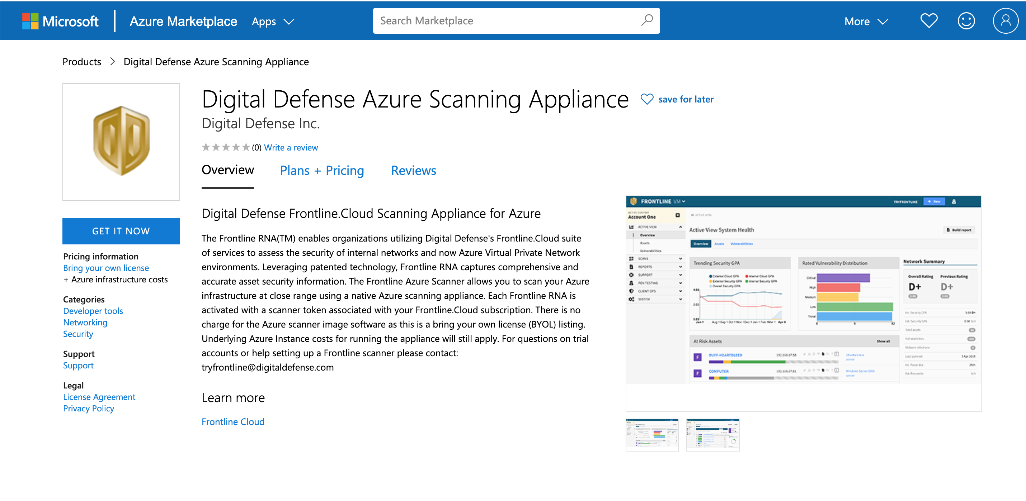Viewport: 1026px width, 501px height.
Task: Click the large Frontline dashboard screenshot
Action: [803, 303]
